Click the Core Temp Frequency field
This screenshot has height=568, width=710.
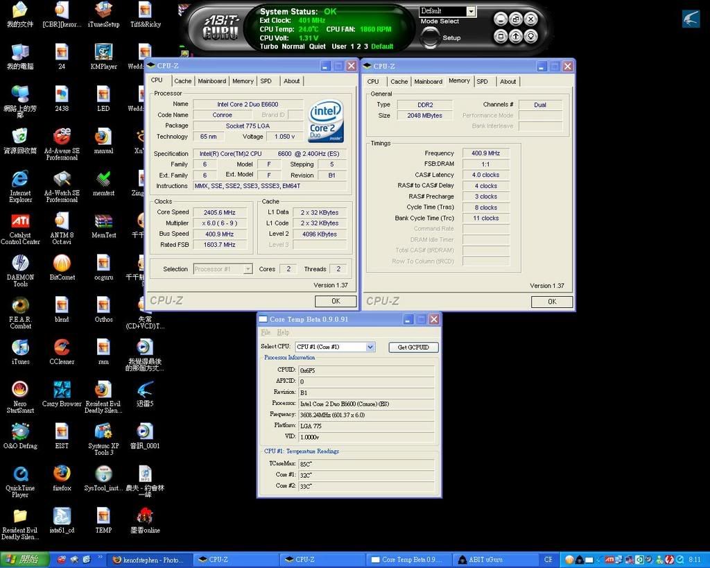(x=366, y=415)
